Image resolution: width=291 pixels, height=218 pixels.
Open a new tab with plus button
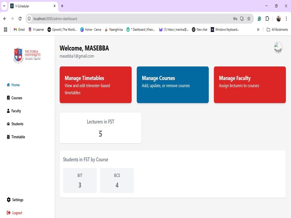click(x=62, y=6)
